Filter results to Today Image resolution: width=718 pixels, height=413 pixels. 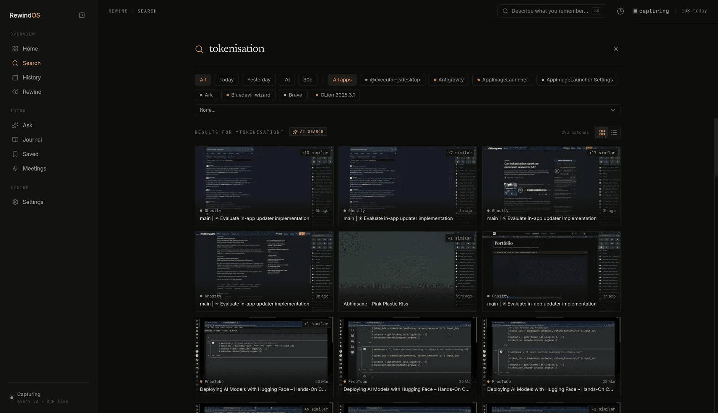click(x=226, y=80)
